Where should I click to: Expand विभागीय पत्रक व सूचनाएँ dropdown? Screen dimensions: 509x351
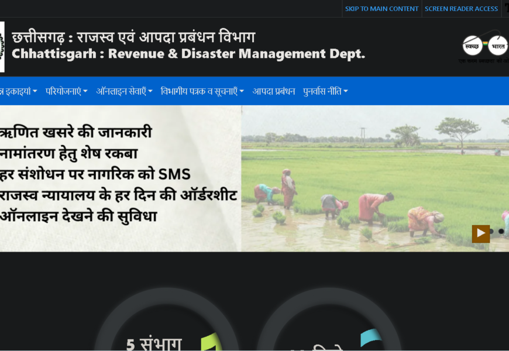coord(202,91)
